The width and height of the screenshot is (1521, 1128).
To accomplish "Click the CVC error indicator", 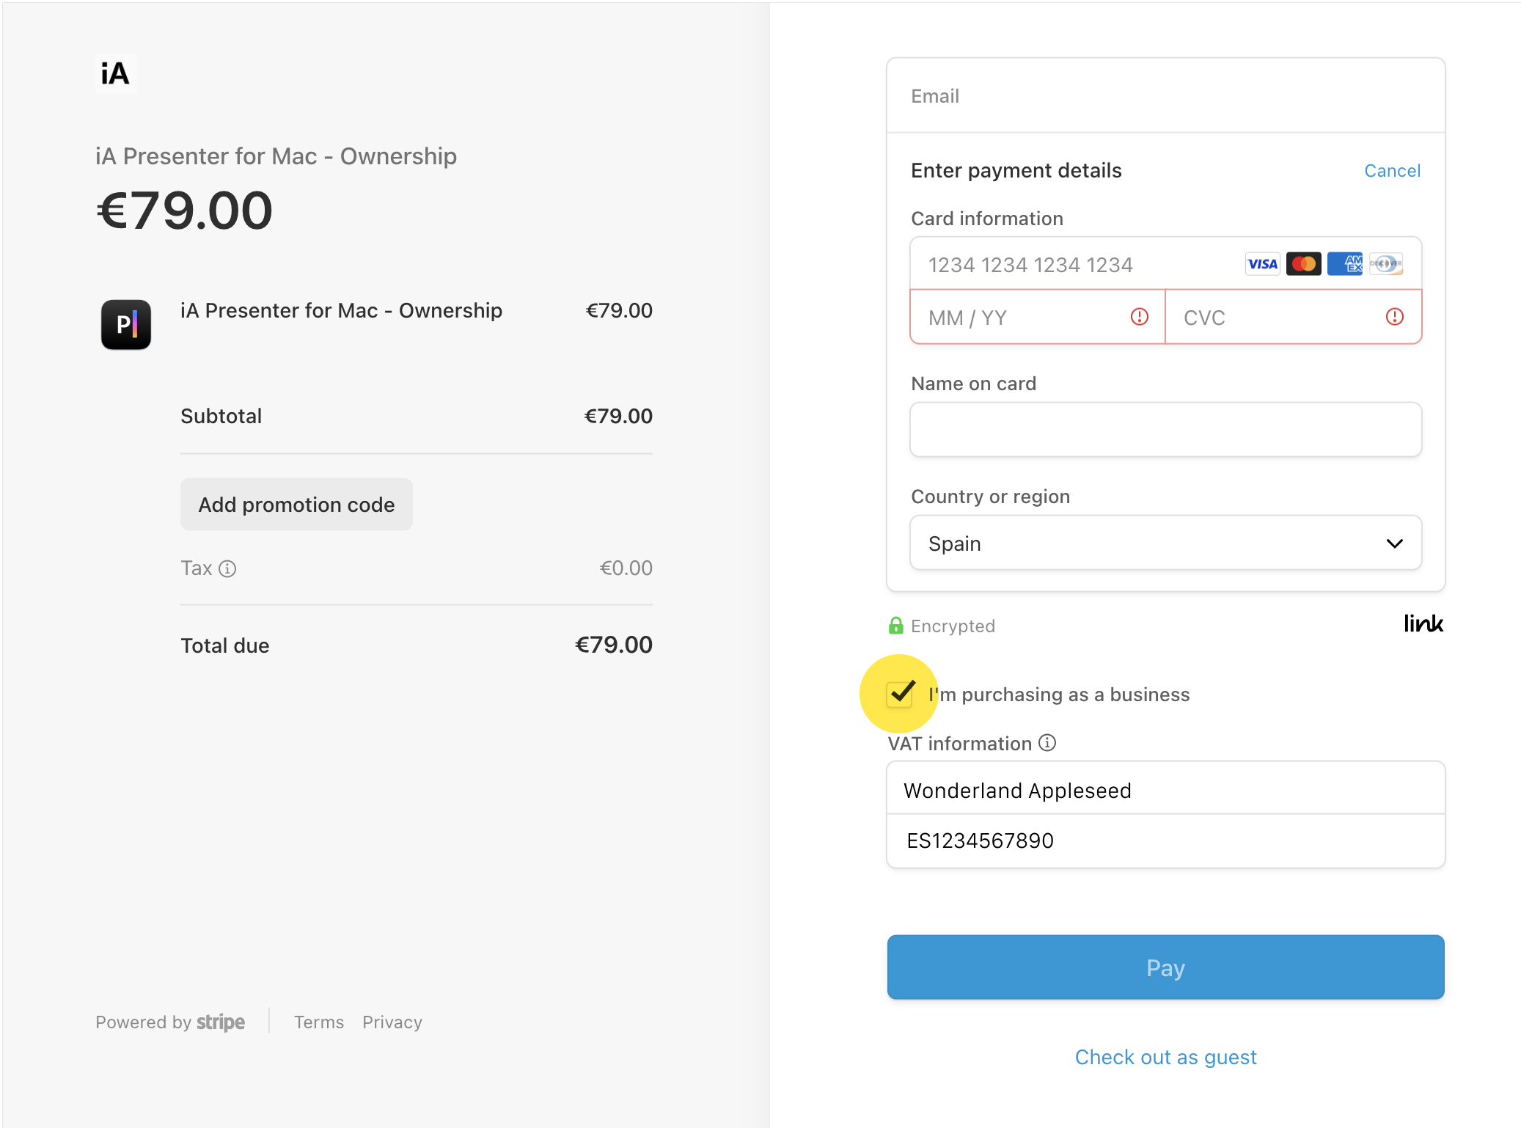I will tap(1394, 317).
